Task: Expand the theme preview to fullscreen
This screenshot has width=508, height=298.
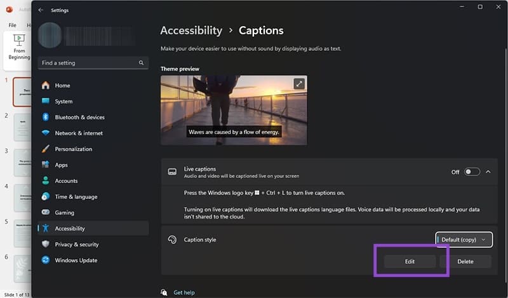Action: tap(299, 84)
